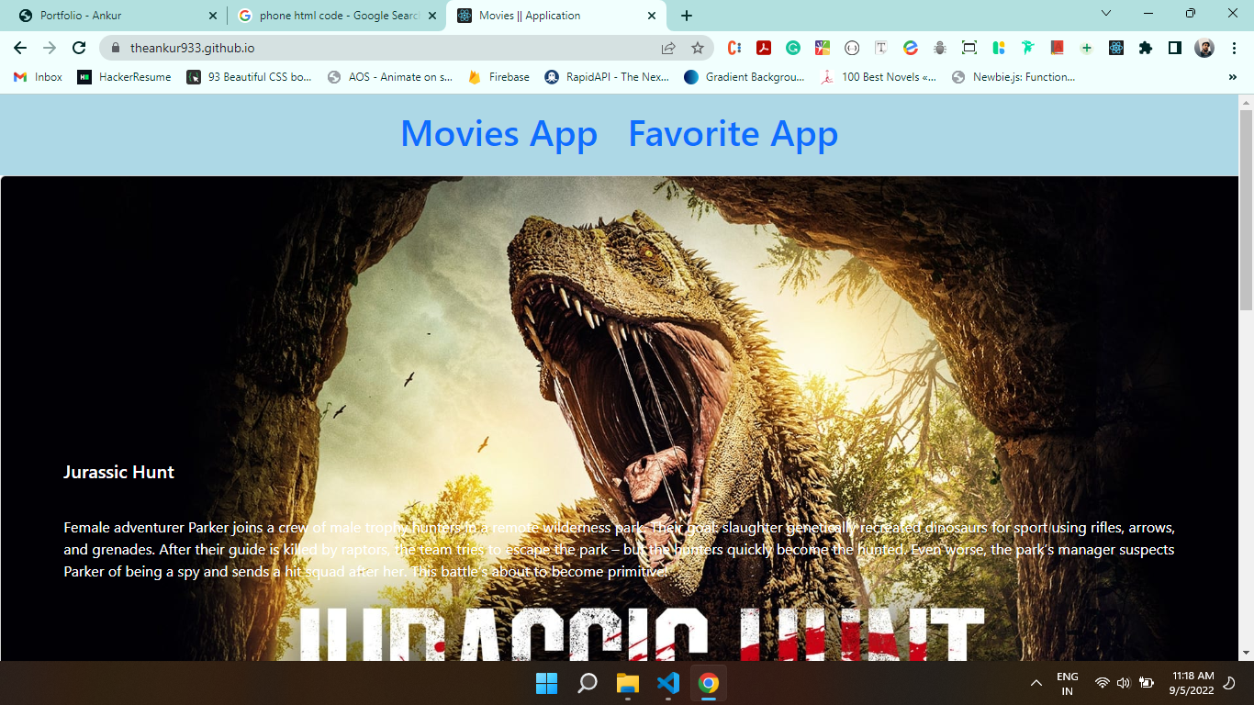Screen dimensions: 1254x705
Task: Click the address bar showing theankur933.github.io
Action: (367, 48)
